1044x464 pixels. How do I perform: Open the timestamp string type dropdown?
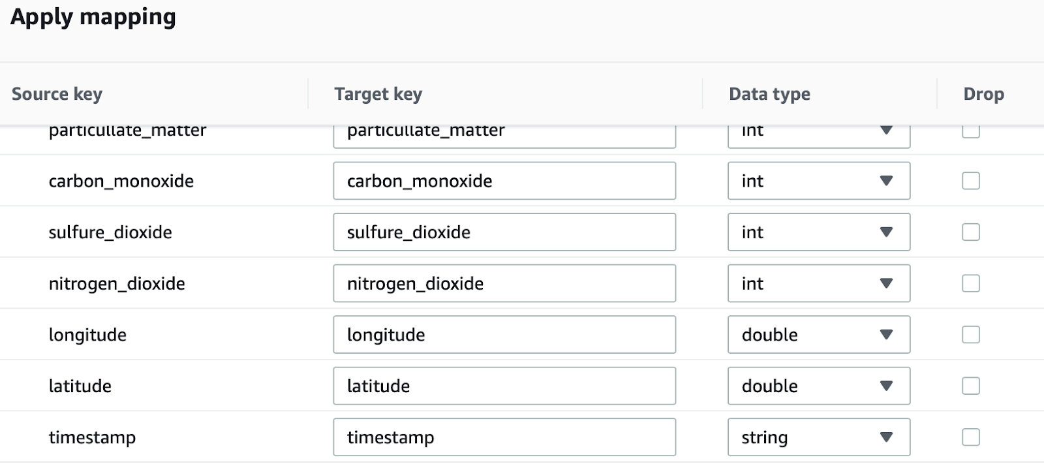tap(818, 437)
